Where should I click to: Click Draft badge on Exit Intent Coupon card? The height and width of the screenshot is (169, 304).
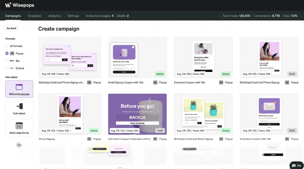click(x=160, y=131)
